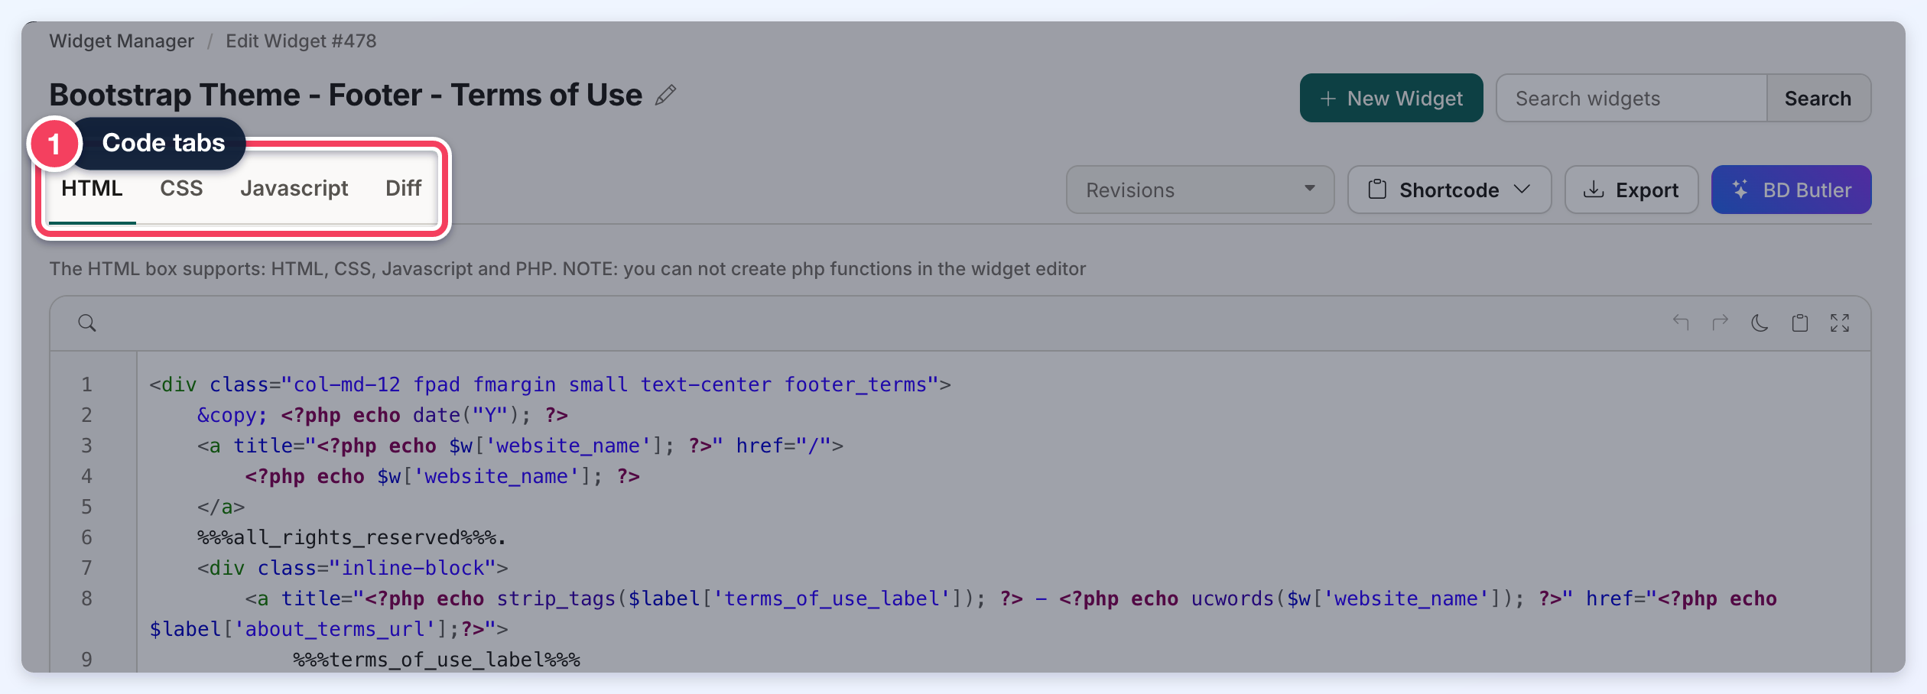Open the Revisions dropdown
Screen dimensions: 1927x694
pyautogui.click(x=1200, y=190)
